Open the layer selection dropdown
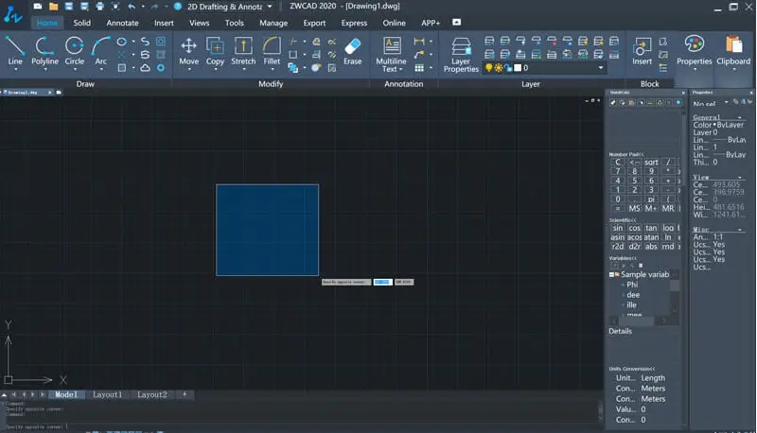Image resolution: width=757 pixels, height=433 pixels. 600,68
